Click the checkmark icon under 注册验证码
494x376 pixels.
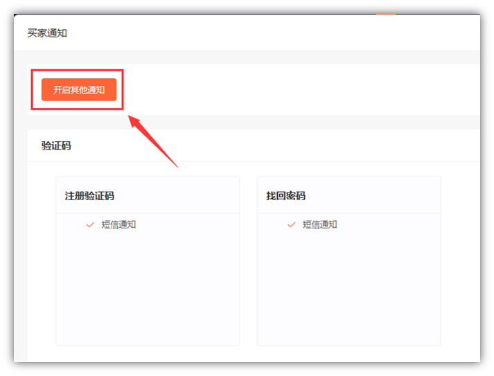click(x=90, y=224)
